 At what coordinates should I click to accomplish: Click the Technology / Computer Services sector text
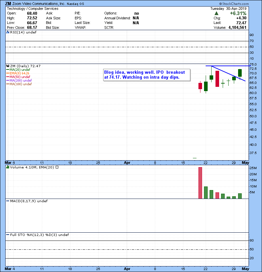click(33, 9)
